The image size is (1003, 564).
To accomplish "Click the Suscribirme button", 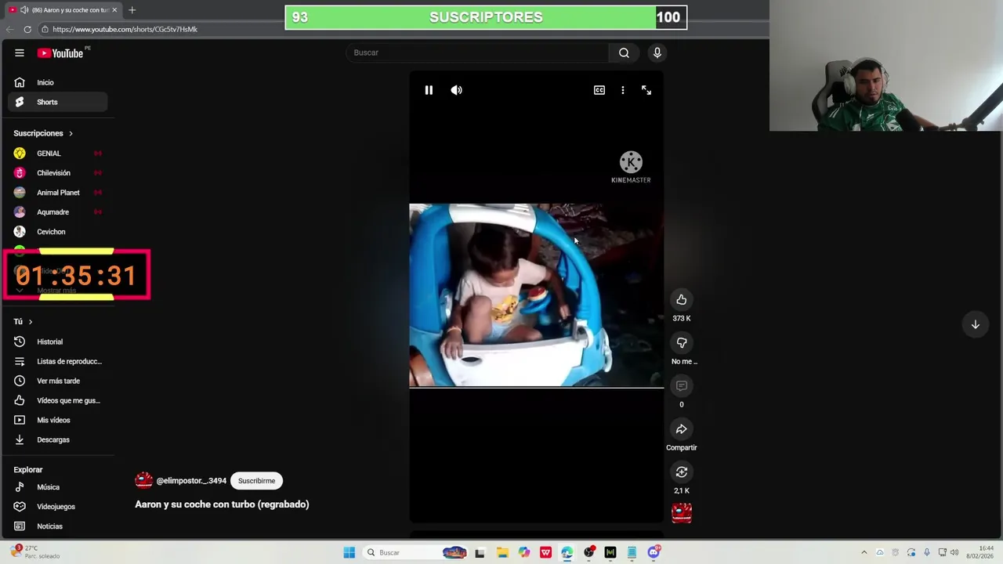I will [x=256, y=481].
